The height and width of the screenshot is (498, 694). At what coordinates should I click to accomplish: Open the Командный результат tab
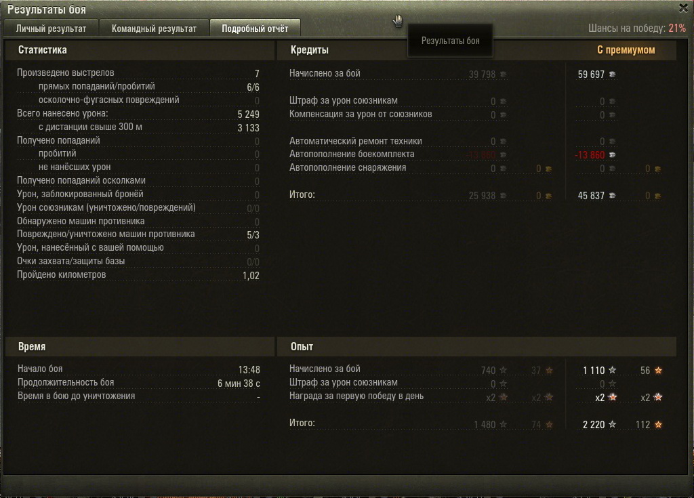[x=154, y=28]
